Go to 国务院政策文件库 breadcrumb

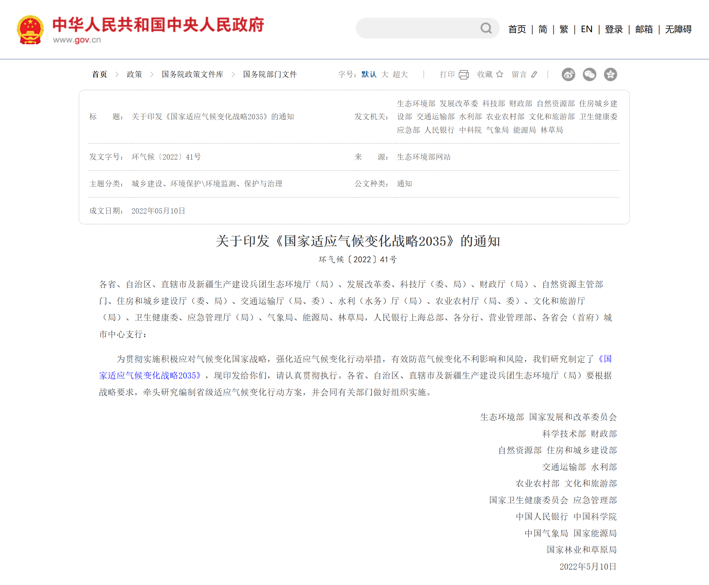193,74
